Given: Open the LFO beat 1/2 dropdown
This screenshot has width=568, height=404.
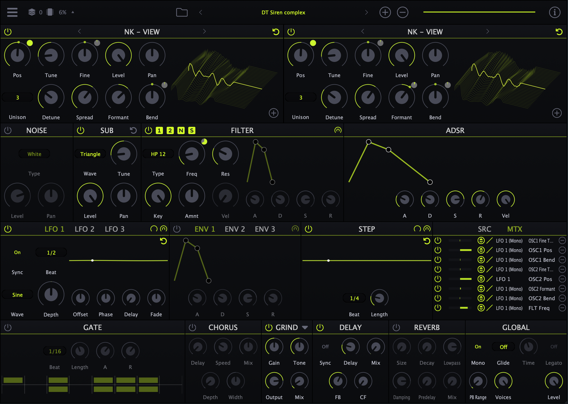Looking at the screenshot, I should point(51,253).
